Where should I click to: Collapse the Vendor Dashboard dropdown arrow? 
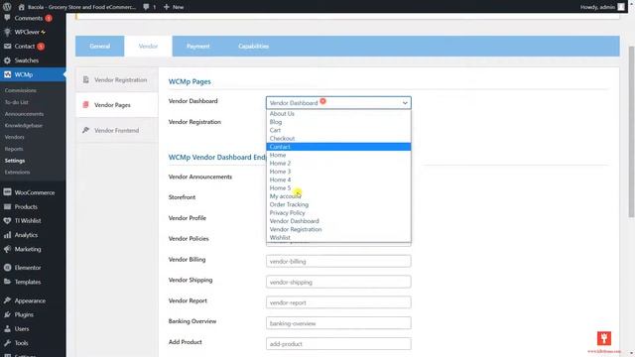point(405,103)
